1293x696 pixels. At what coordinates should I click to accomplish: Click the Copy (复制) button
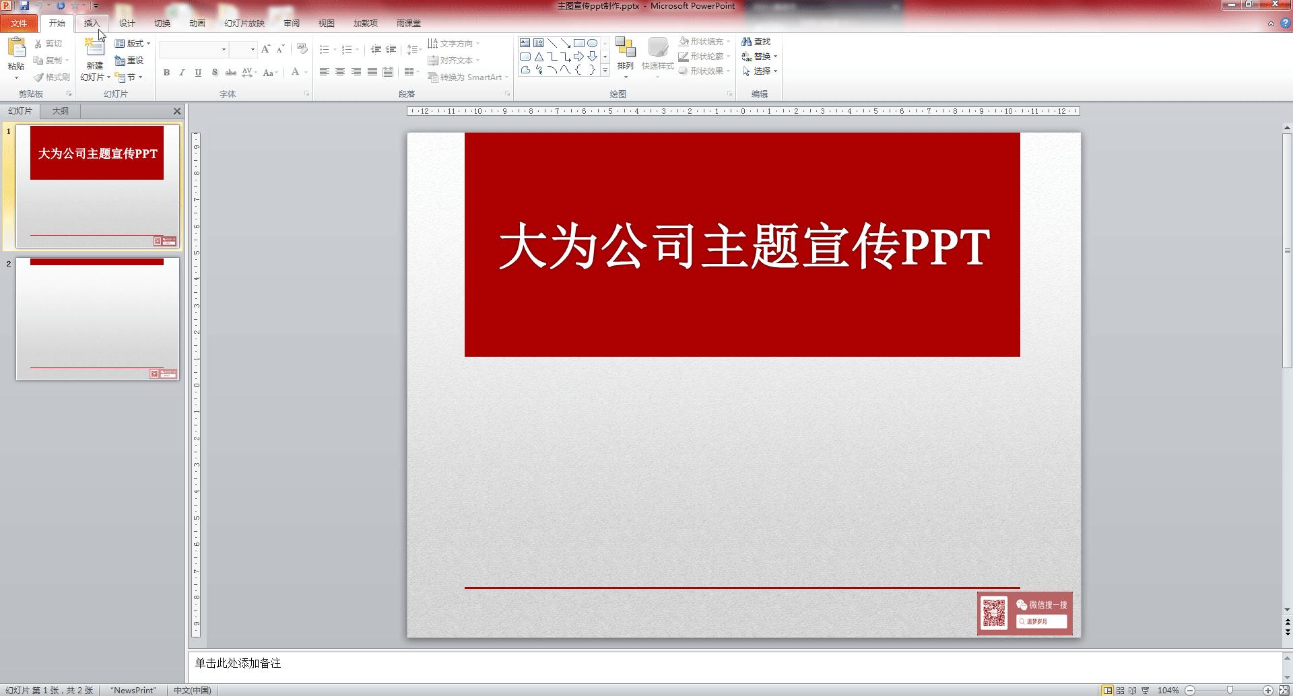point(52,60)
